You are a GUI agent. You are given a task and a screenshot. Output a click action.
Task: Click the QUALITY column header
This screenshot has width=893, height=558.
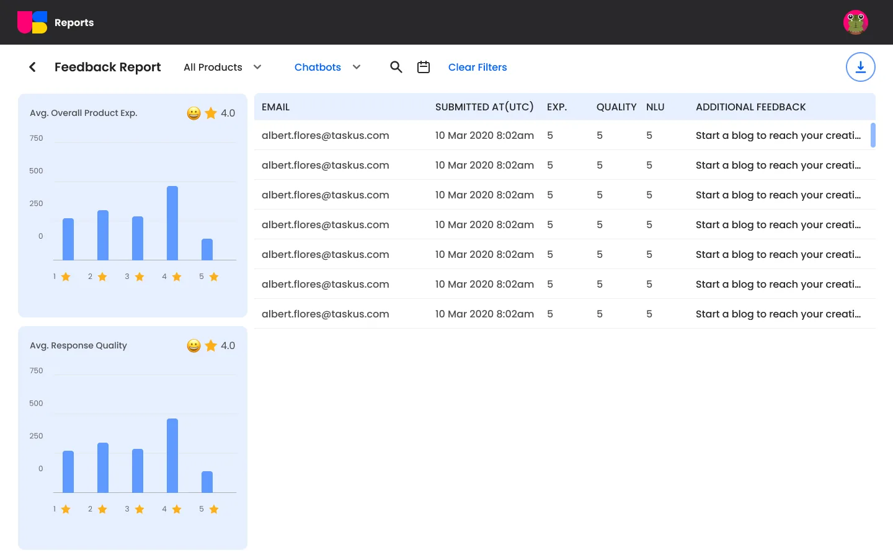click(x=616, y=107)
